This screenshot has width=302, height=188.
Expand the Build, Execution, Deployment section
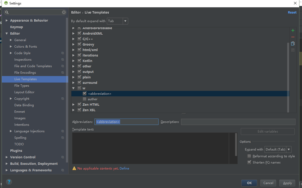click(x=7, y=164)
